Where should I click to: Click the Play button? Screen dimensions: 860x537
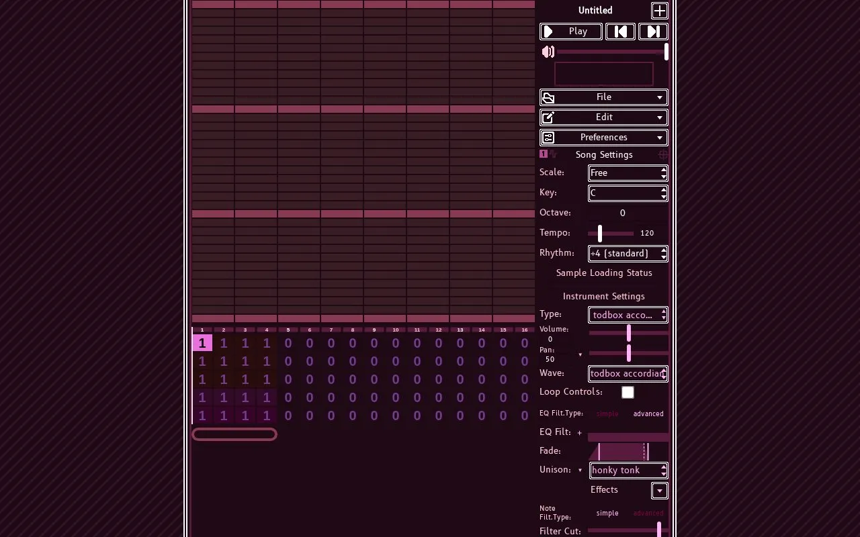[x=571, y=32]
